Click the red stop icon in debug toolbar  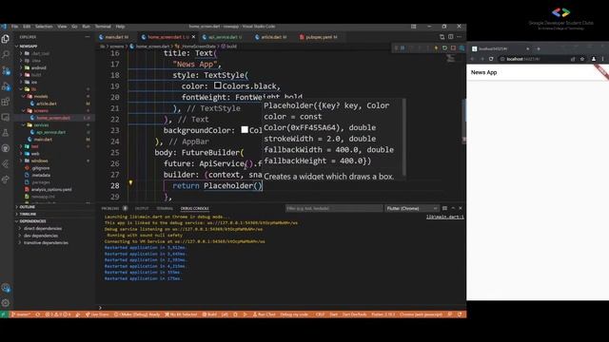[x=453, y=48]
